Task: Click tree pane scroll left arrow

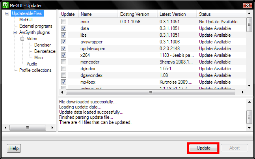Action: click(6, 127)
